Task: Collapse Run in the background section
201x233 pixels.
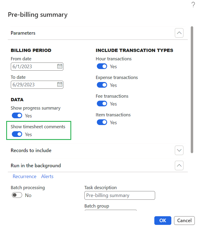Action: [179, 165]
